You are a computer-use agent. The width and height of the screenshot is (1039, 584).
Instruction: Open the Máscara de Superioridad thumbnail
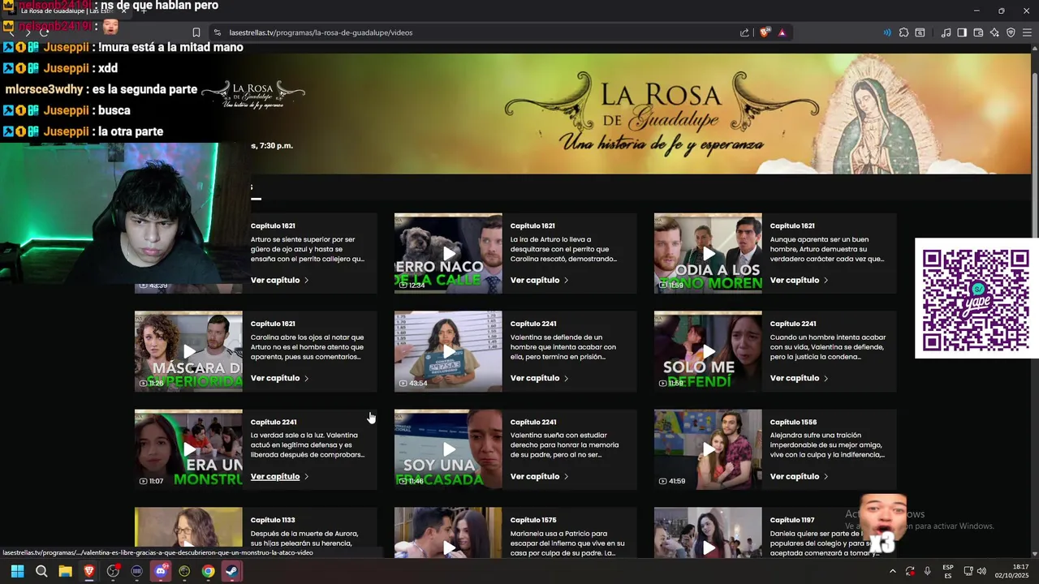point(188,351)
